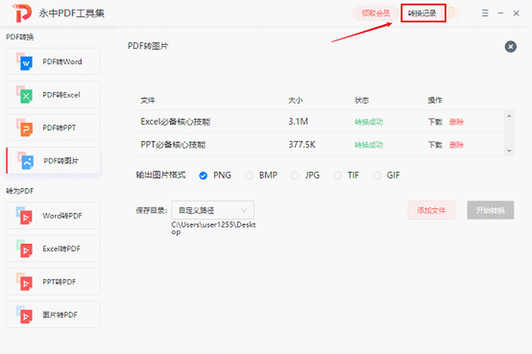Viewport: 532px width, 354px height.
Task: Select the PPT转PDF converter icon
Action: 25,282
